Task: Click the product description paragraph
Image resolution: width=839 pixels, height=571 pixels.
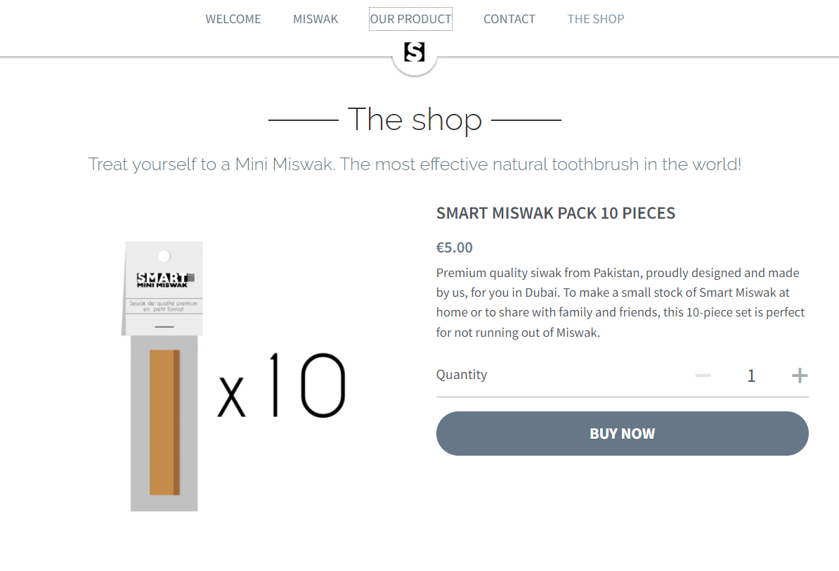Action: tap(618, 302)
